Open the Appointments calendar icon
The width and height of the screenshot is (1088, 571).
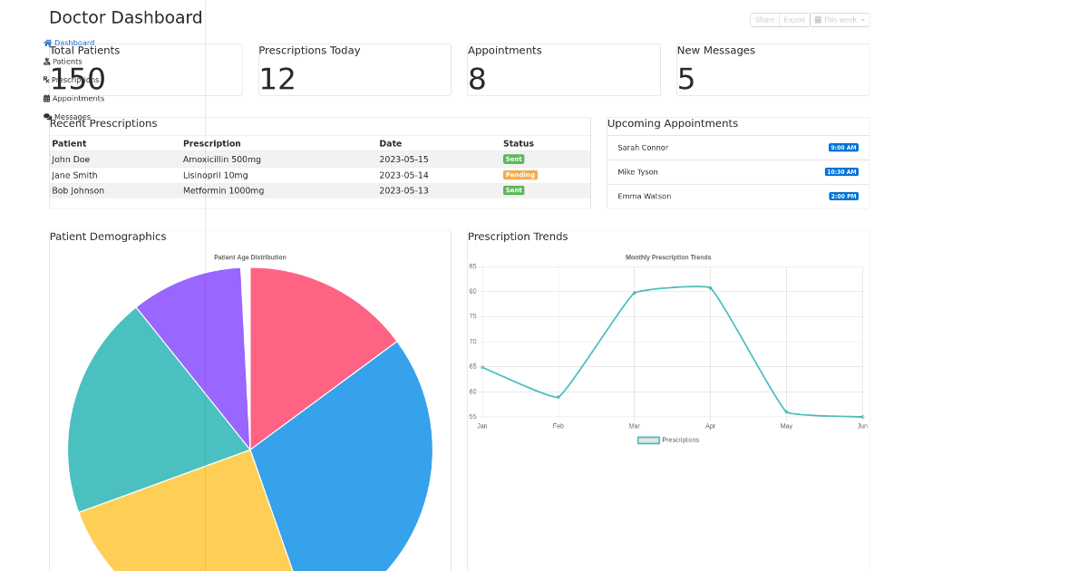(x=45, y=98)
